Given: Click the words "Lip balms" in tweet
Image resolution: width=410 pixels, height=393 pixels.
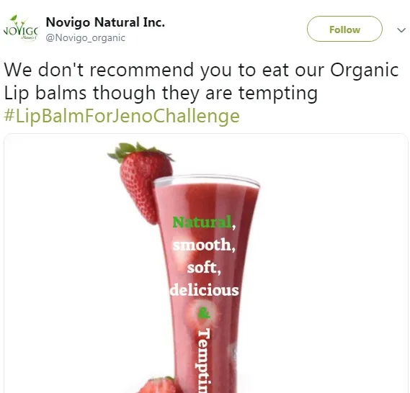Looking at the screenshot, I should coord(45,93).
